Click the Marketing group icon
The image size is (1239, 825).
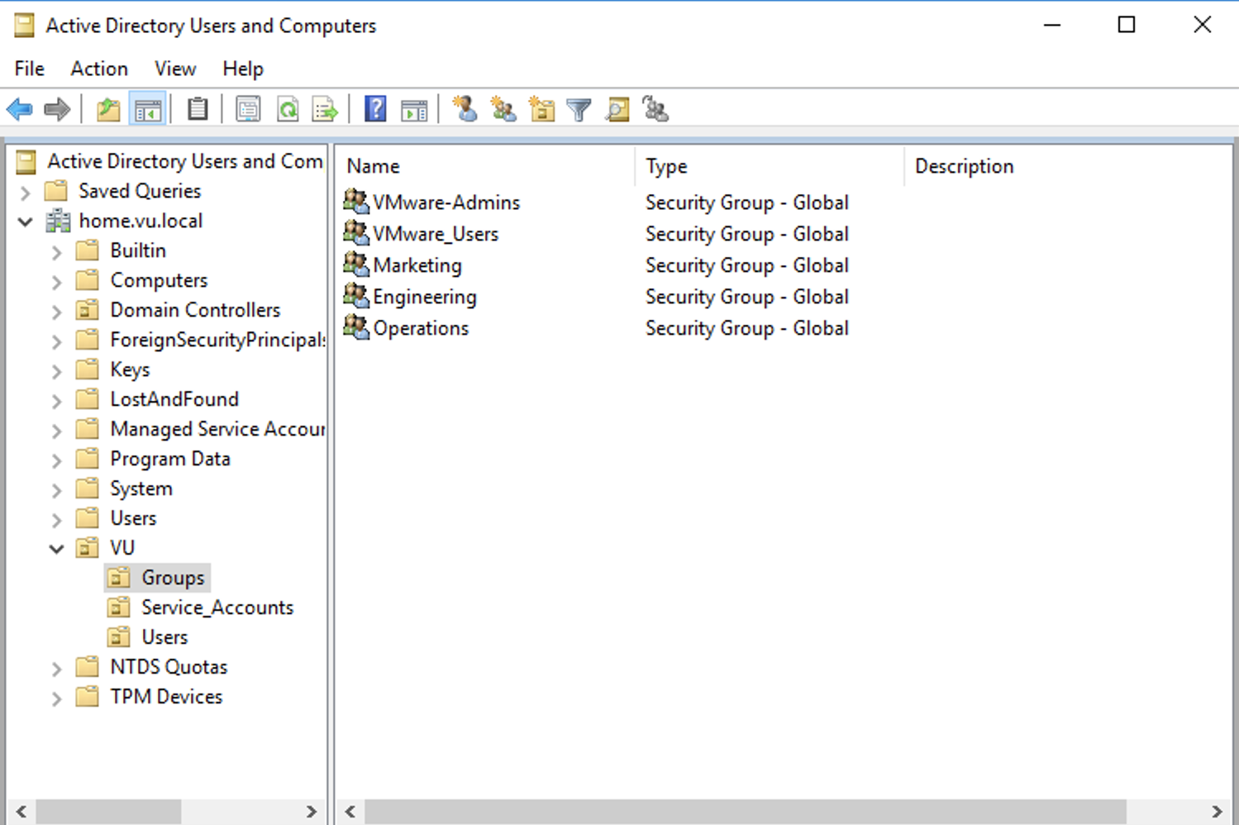pos(356,265)
